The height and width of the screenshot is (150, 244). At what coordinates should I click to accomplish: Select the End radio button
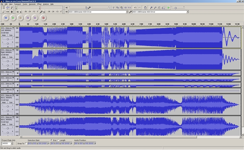point(51,140)
